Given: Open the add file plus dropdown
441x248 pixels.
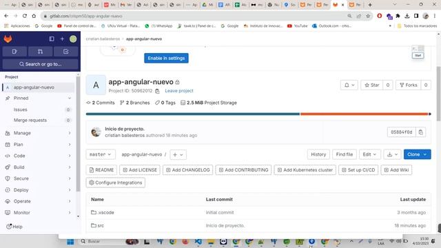Looking at the screenshot, I should [178, 154].
